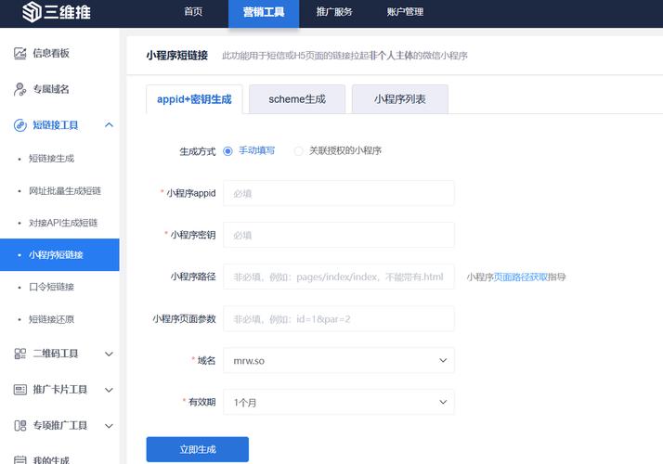Click the 短链接工具 link icon

19,125
